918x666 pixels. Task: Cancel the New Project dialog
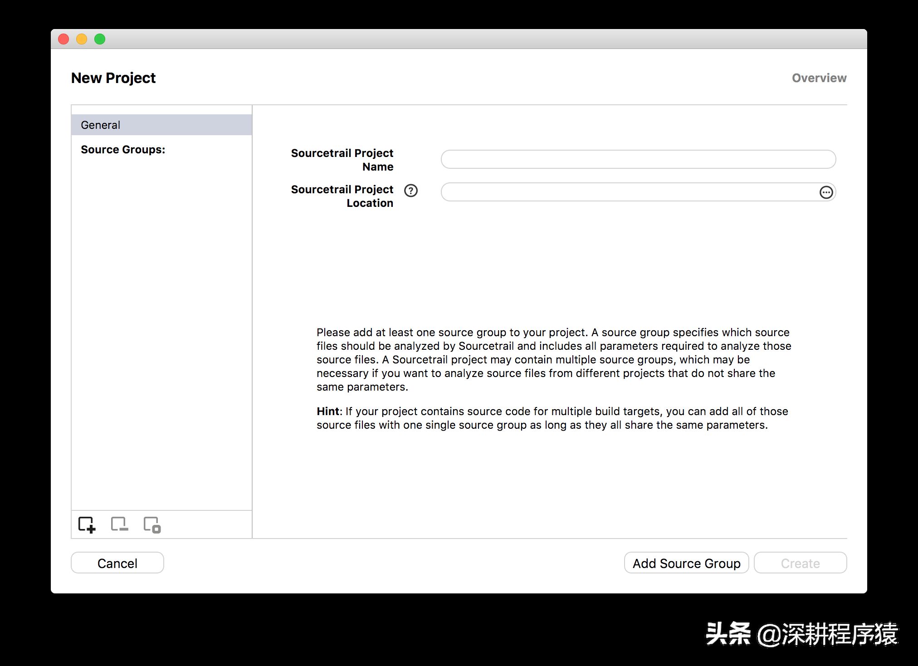coord(117,563)
